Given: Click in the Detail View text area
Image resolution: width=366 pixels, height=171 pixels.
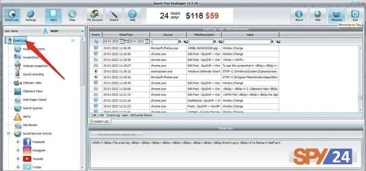Looking at the screenshot, I should [x=226, y=153].
